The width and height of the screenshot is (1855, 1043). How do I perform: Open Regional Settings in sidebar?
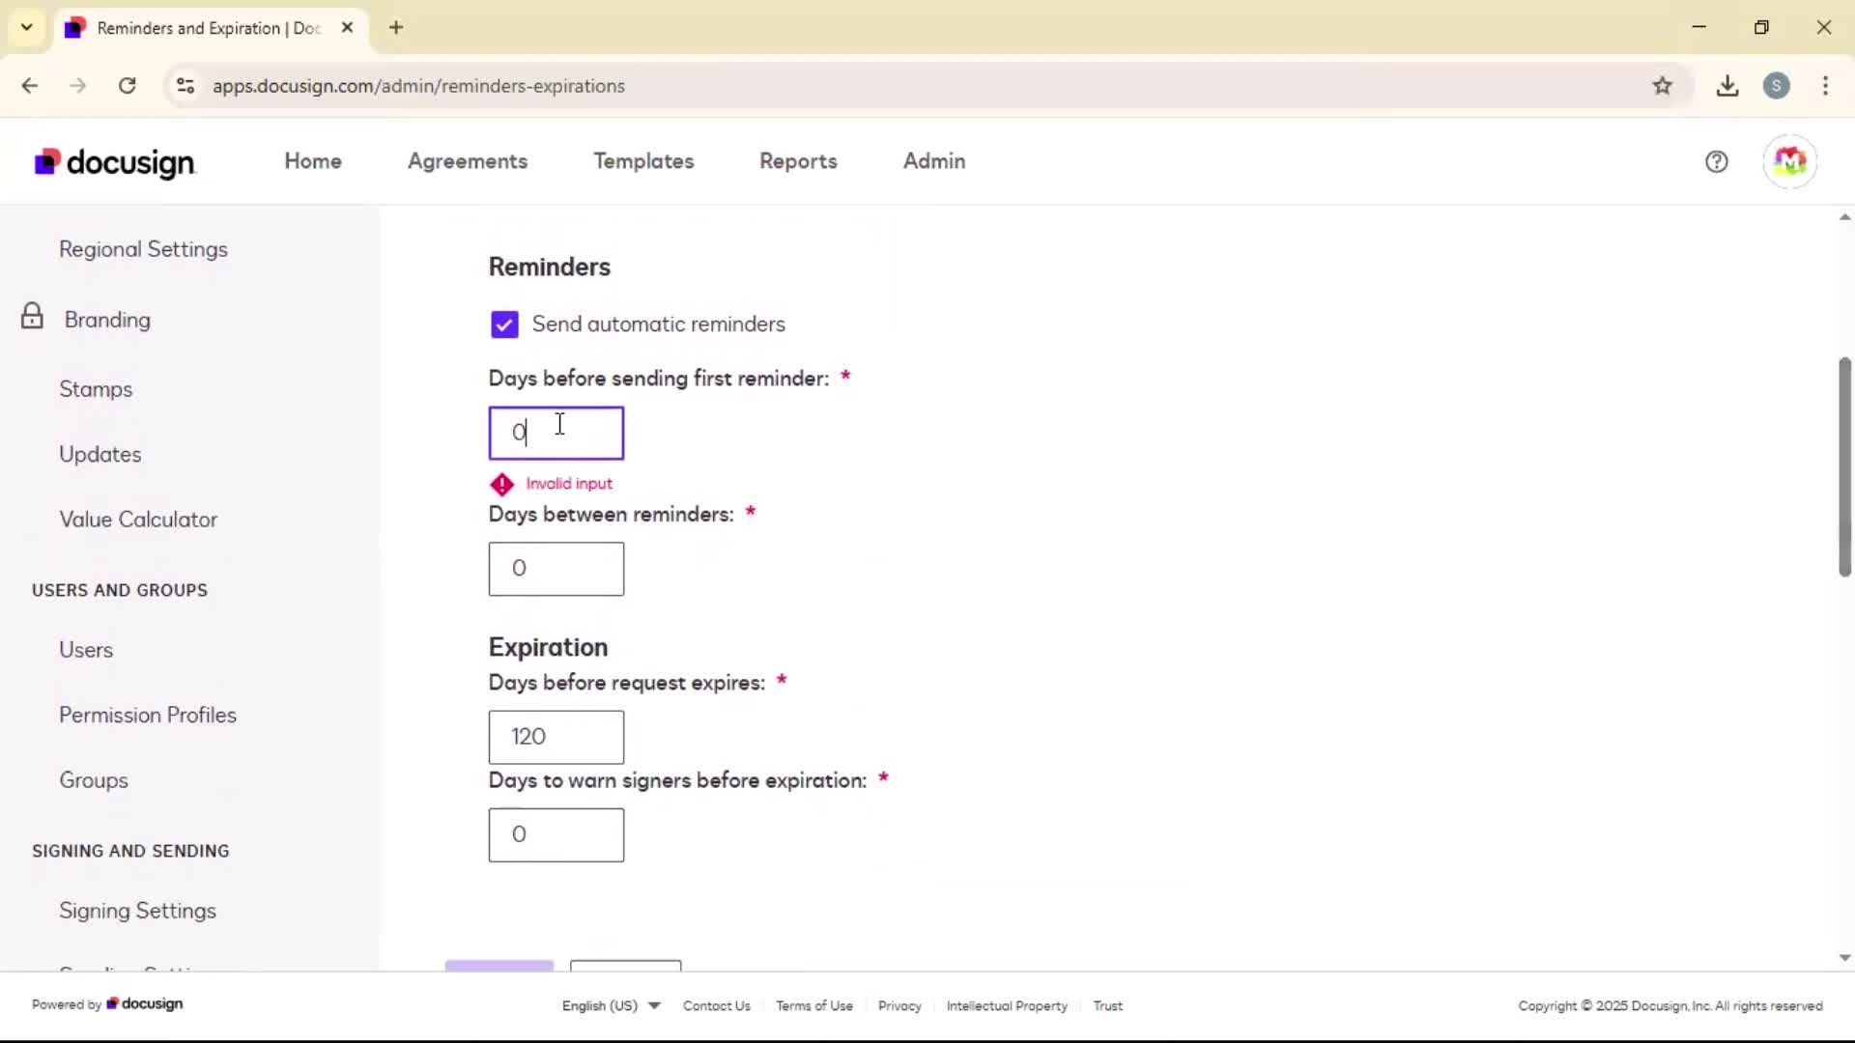[143, 249]
